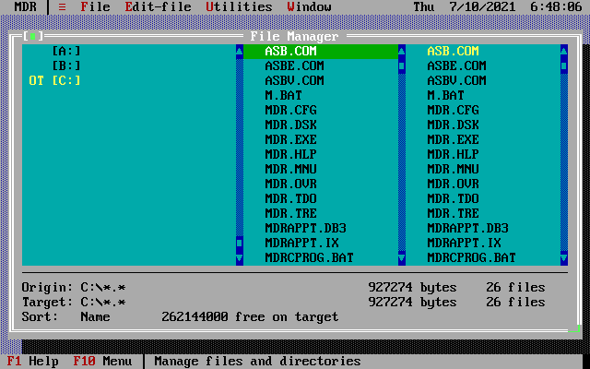This screenshot has width=590, height=369.
Task: Open the File menu
Action: click(x=95, y=6)
